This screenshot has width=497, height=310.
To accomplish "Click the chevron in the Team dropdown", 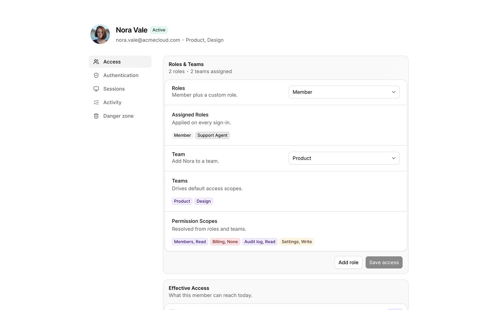I will 393,158.
